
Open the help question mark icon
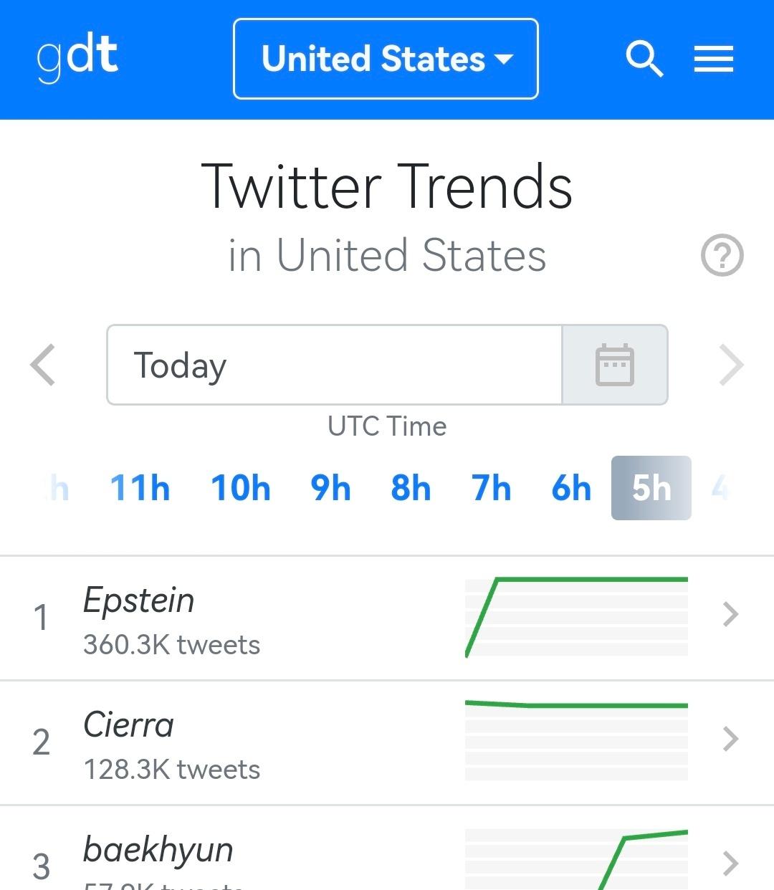pos(722,256)
